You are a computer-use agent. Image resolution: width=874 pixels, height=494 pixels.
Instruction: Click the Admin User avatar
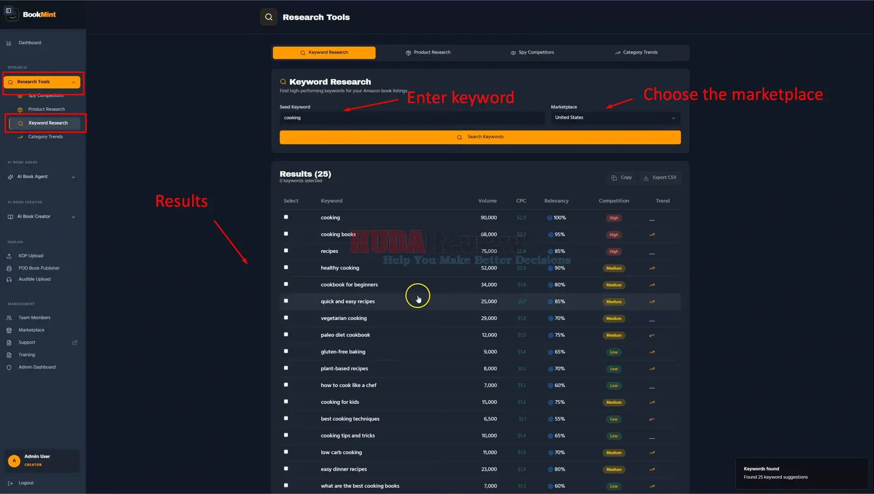tap(14, 461)
